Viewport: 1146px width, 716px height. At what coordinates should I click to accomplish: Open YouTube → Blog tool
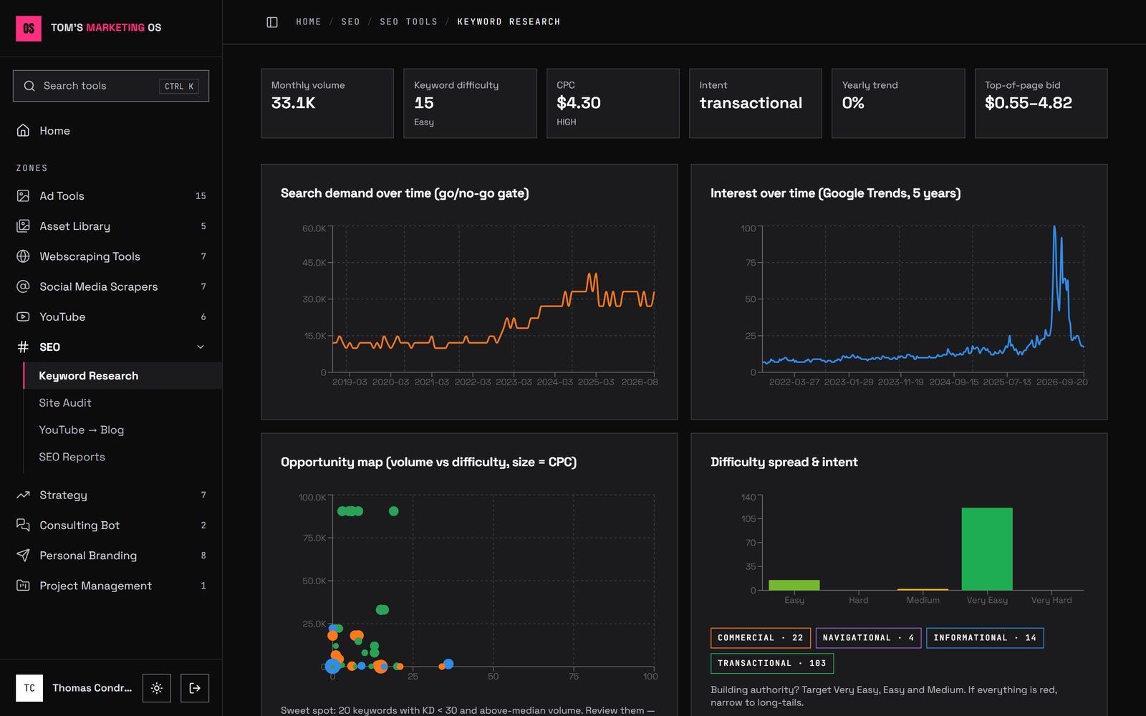click(122, 430)
